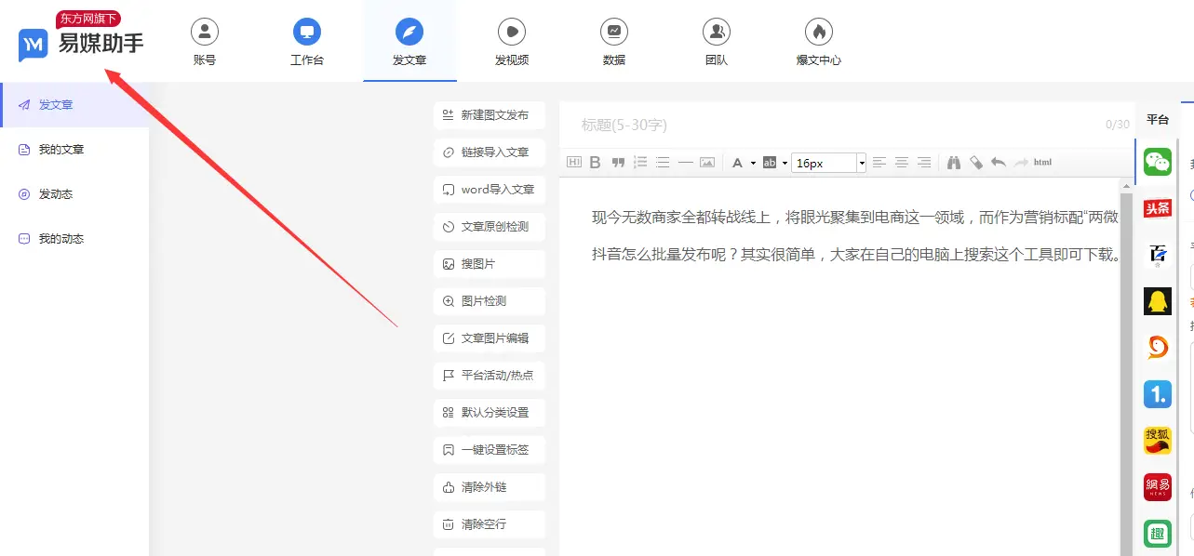Insert an image via the toolbar picture icon
The image size is (1194, 556).
coord(707,163)
